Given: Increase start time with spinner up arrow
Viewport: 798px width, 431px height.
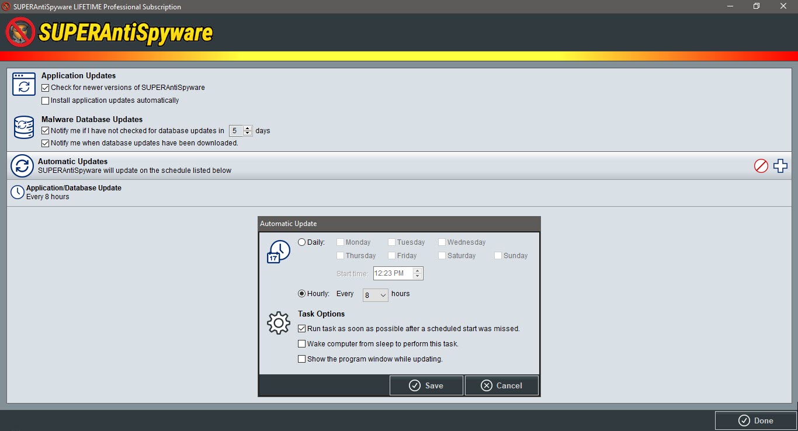Looking at the screenshot, I should [x=417, y=270].
